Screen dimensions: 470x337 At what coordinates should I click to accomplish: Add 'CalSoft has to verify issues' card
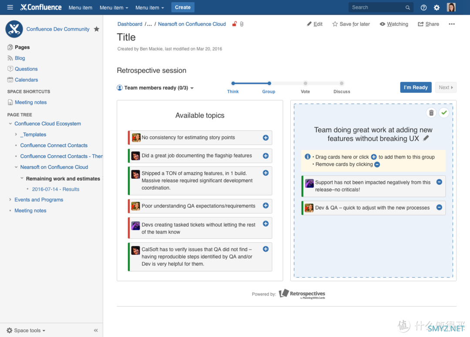[265, 249]
